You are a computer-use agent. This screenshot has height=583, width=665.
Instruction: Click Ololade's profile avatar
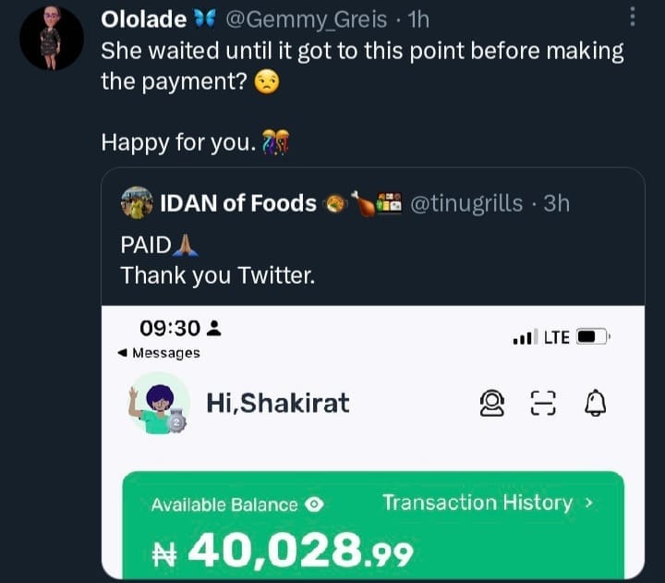coord(52,37)
